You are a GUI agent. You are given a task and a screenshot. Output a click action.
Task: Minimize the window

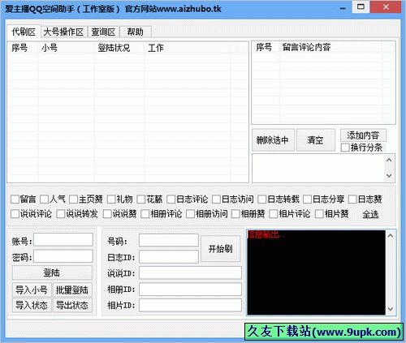point(343,8)
